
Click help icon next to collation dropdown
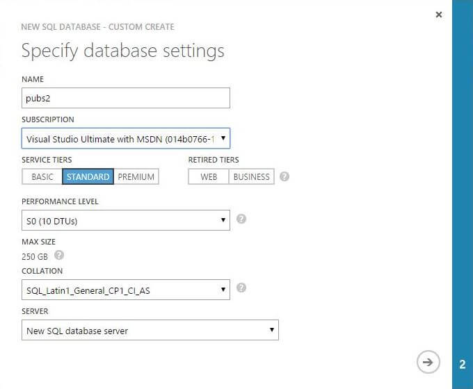coord(241,288)
